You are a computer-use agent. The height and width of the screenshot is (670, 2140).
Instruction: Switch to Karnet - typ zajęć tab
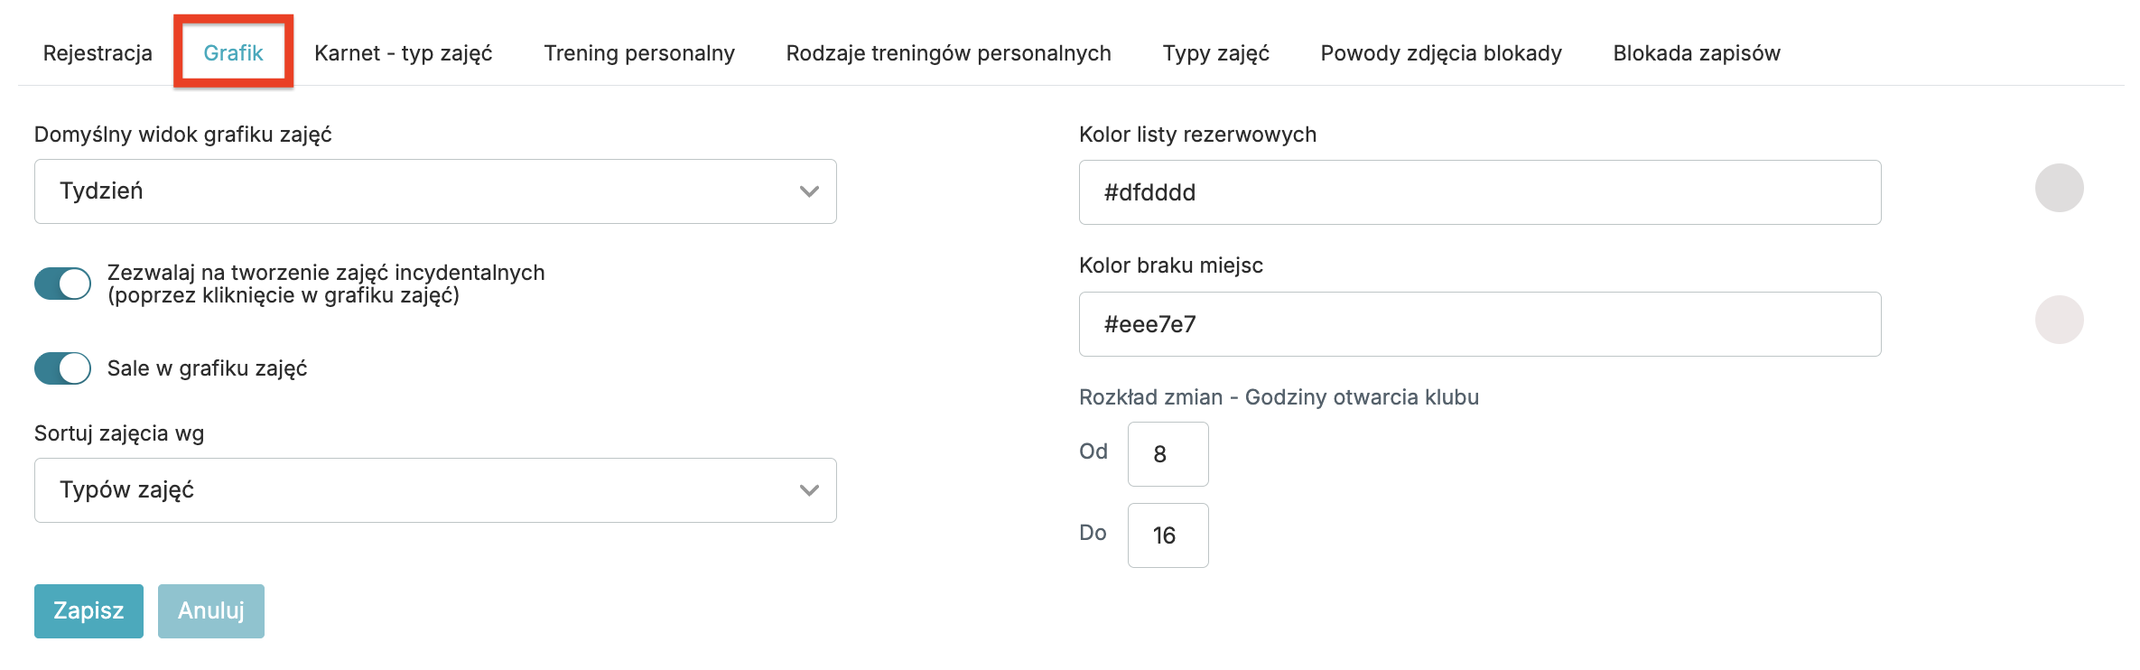(x=403, y=53)
